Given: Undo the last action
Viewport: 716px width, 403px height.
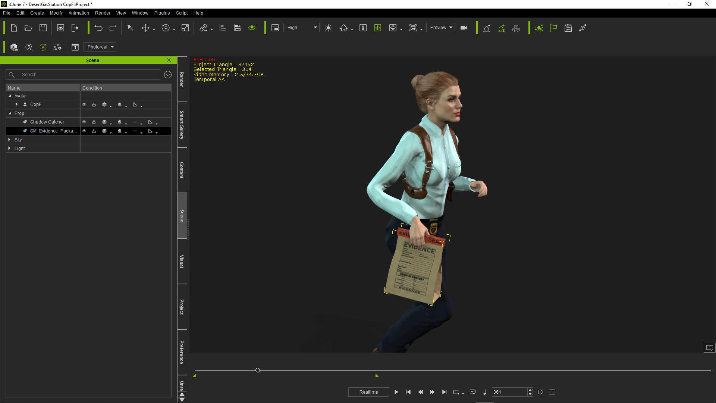Looking at the screenshot, I should [x=98, y=28].
